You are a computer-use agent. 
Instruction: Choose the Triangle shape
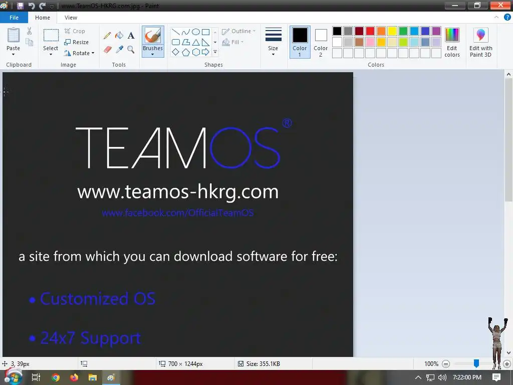(x=196, y=42)
